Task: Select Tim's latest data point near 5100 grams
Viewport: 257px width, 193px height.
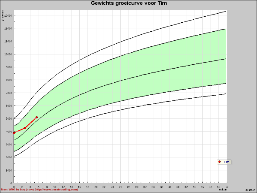Action: (x=37, y=117)
